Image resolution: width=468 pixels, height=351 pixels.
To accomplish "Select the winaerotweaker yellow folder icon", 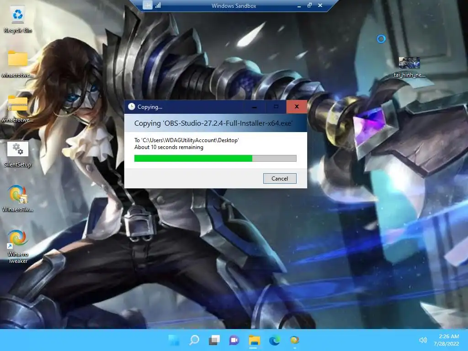I will (x=18, y=58).
